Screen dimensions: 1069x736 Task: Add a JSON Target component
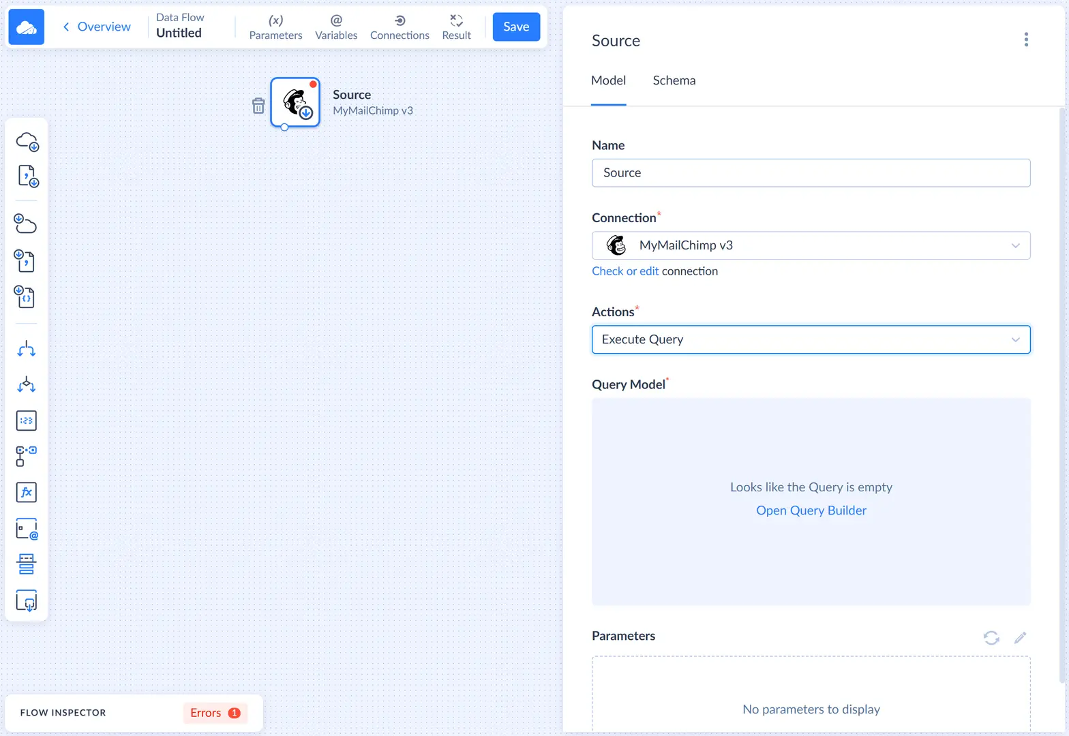[26, 296]
